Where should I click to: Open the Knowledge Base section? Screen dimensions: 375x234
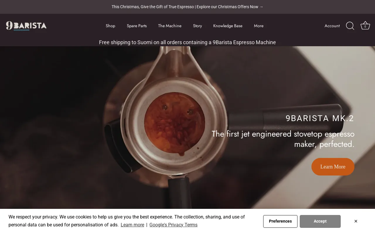point(228,26)
